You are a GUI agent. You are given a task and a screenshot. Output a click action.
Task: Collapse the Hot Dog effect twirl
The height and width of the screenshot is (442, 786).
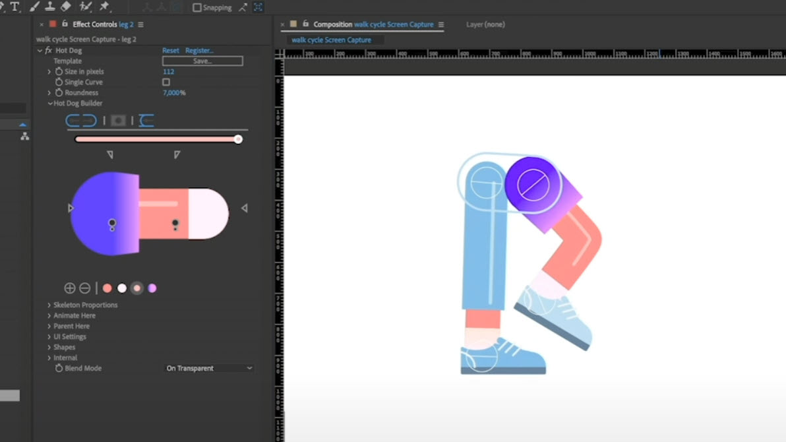click(40, 50)
